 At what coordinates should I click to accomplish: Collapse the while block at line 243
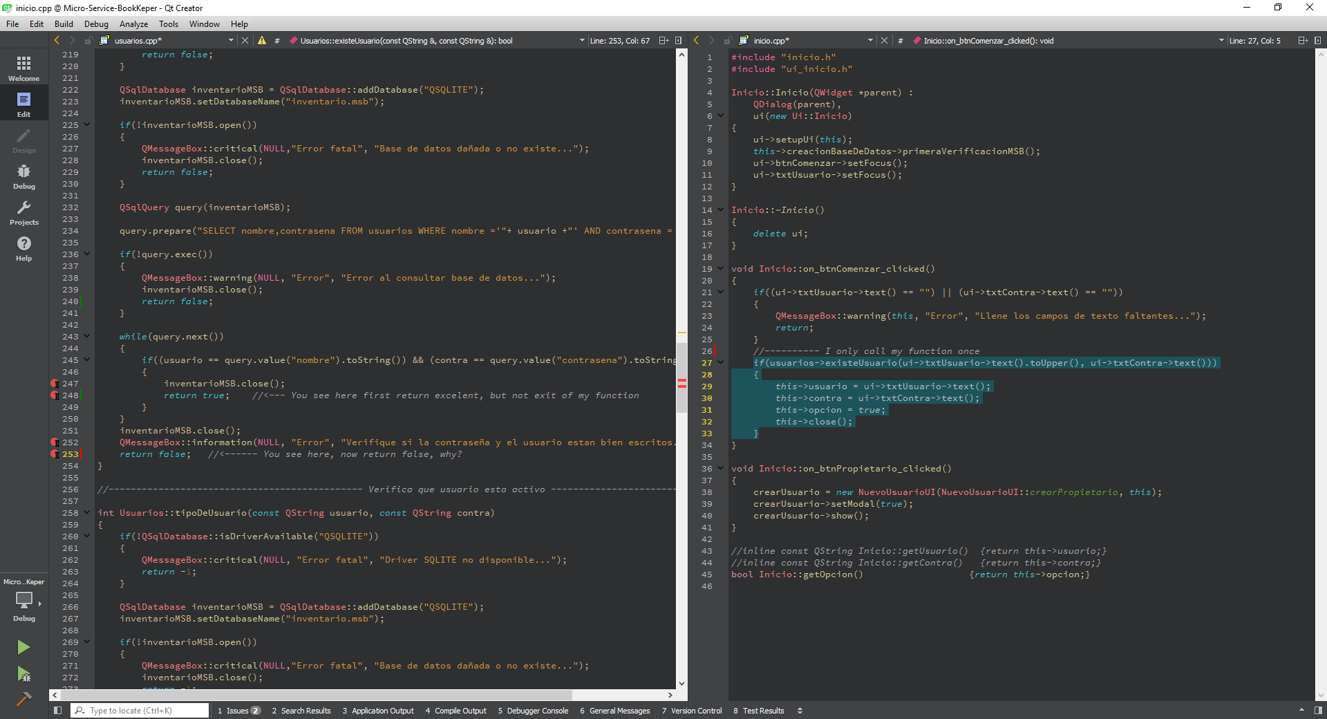click(87, 337)
